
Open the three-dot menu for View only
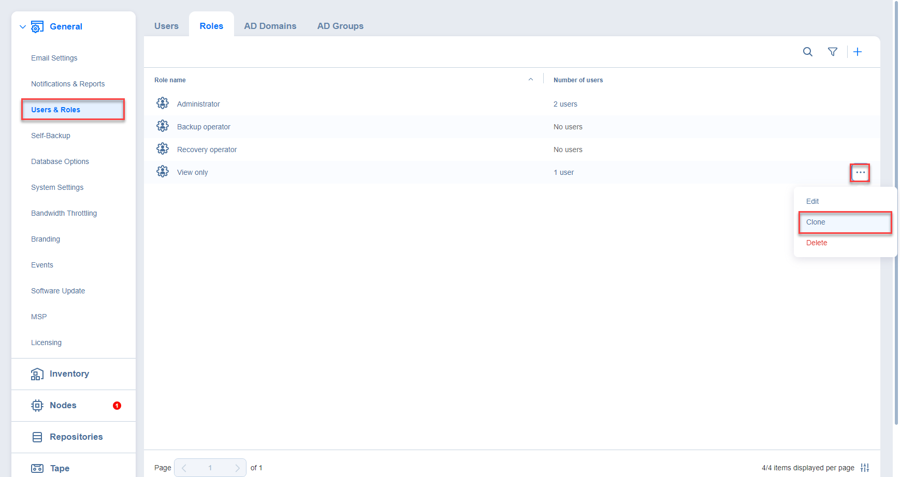tap(860, 172)
